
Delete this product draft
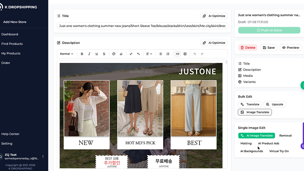coord(248,48)
